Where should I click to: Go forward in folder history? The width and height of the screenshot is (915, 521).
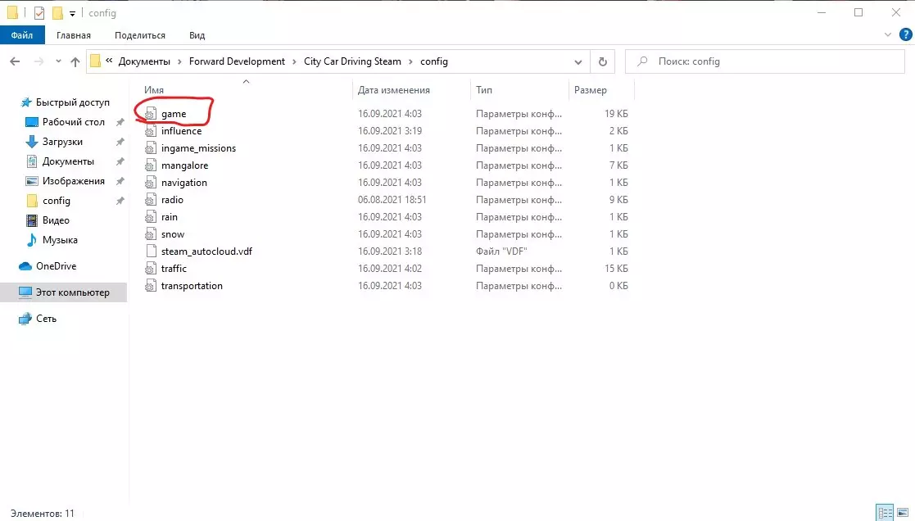39,61
